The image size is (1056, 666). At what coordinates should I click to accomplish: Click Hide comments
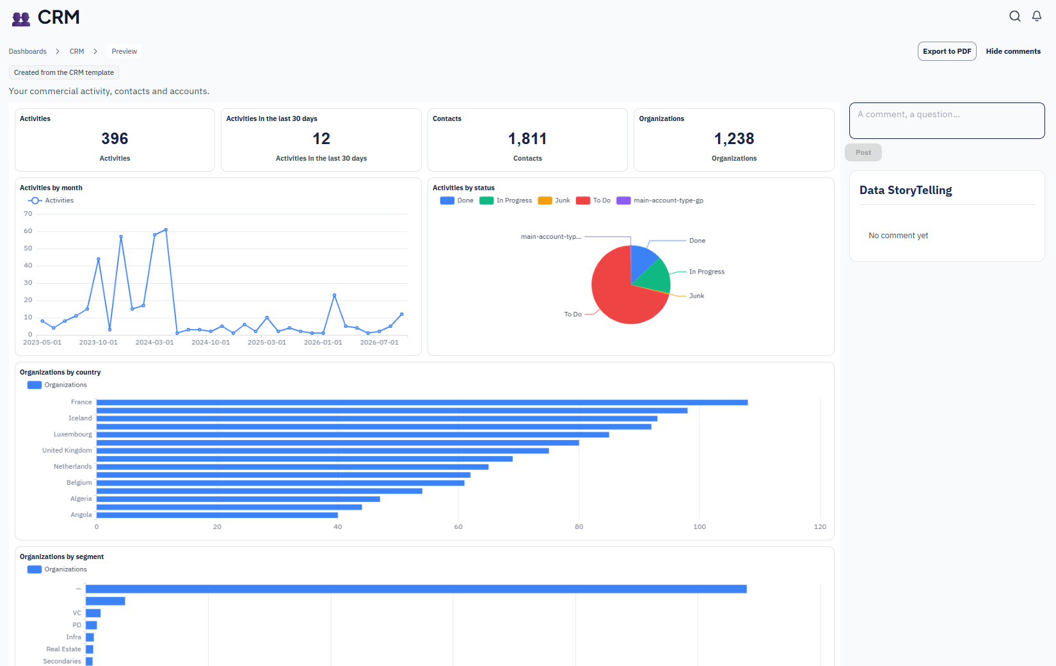click(1013, 51)
